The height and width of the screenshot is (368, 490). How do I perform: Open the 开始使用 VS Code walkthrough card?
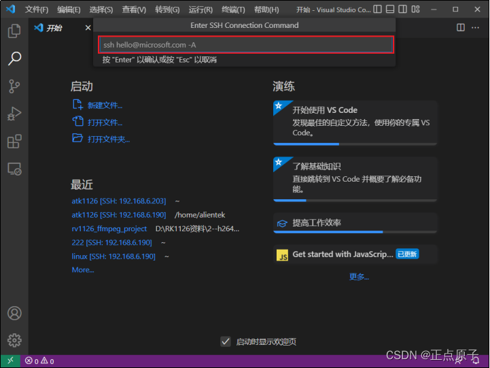[x=355, y=122]
